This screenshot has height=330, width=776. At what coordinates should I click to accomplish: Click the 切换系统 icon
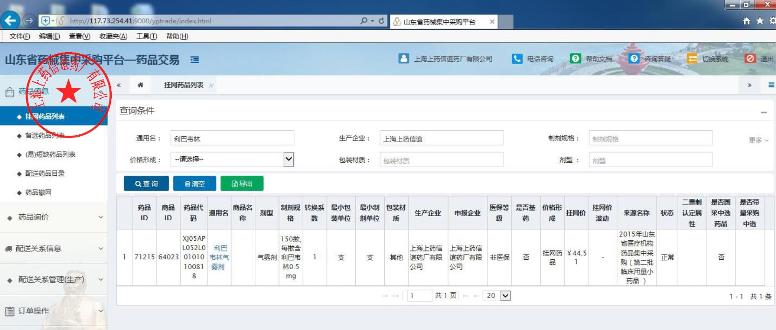pyautogui.click(x=693, y=59)
